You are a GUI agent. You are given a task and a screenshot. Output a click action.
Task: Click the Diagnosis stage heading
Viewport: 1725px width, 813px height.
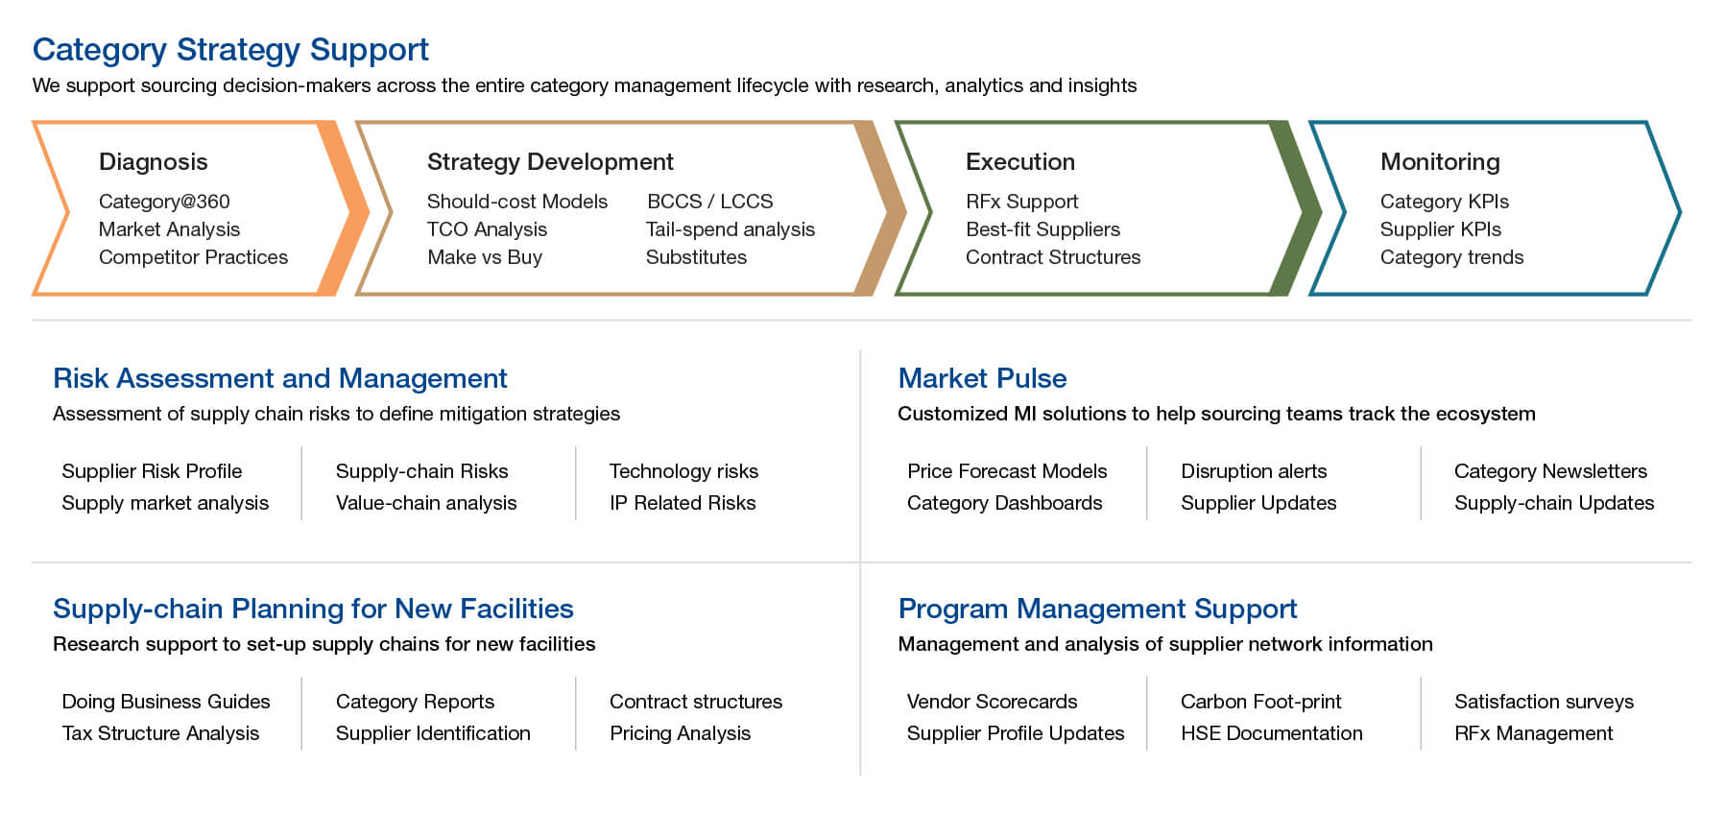click(154, 162)
